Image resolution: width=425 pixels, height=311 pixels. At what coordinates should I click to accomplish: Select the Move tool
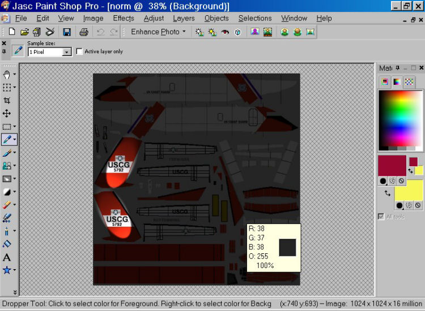coord(7,113)
